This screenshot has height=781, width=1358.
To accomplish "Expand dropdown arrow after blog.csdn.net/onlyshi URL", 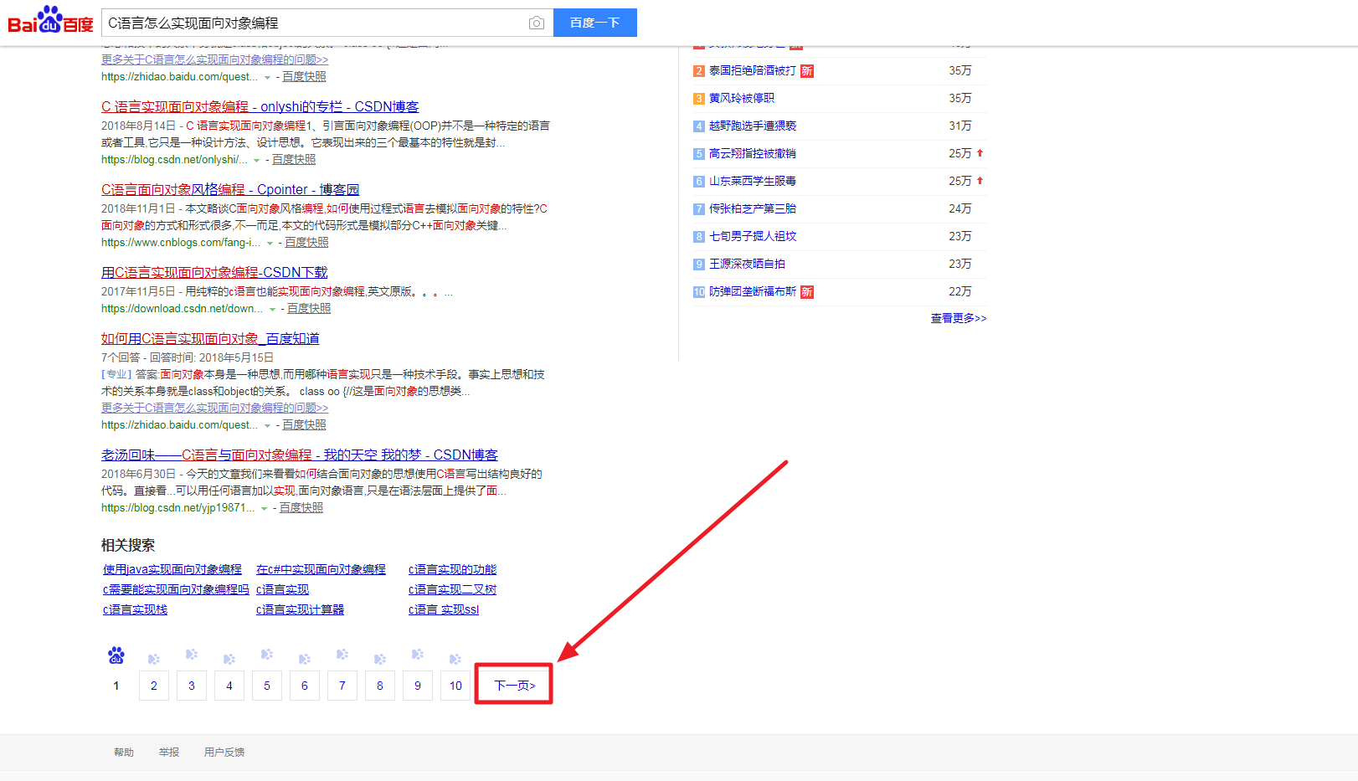I will pos(257,161).
